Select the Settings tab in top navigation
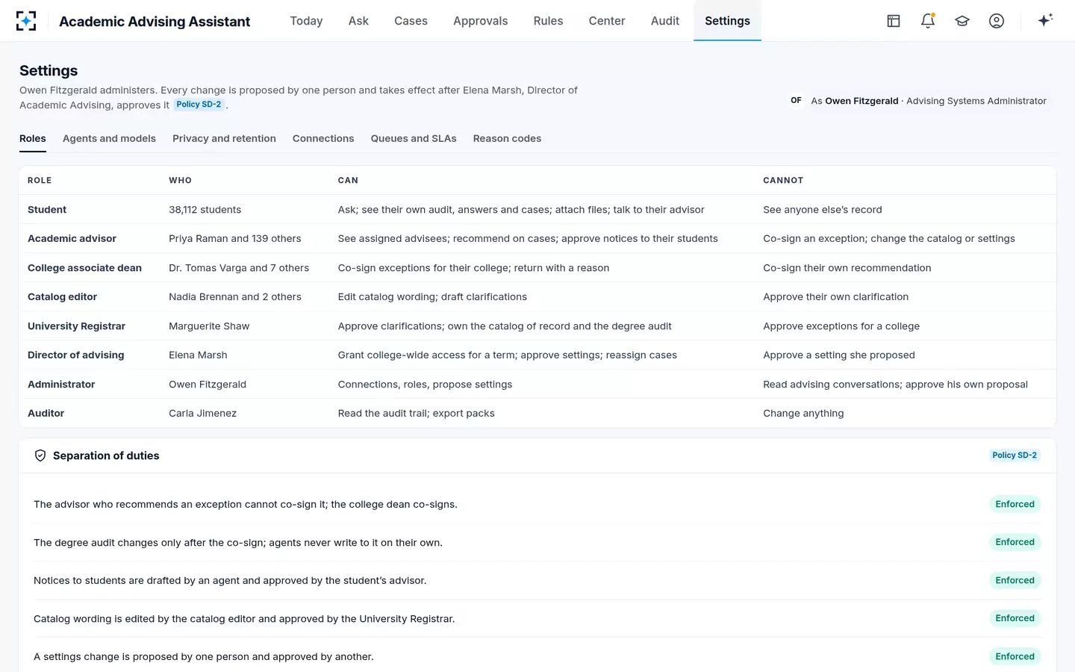This screenshot has height=672, width=1075. click(727, 21)
